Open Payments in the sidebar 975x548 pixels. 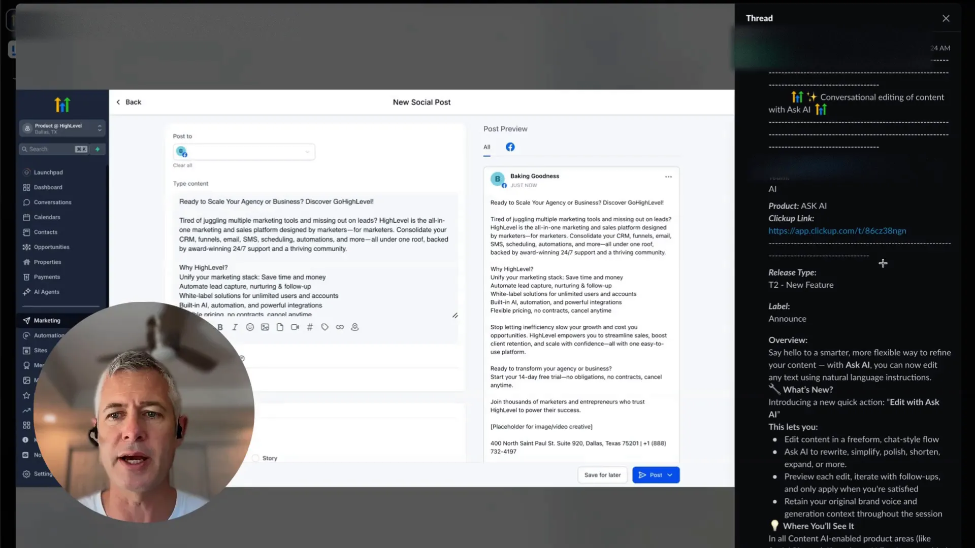(47, 277)
